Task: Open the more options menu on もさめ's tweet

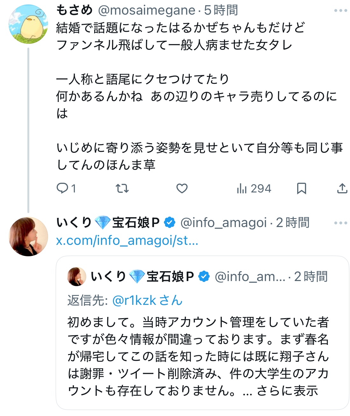Action: [340, 10]
